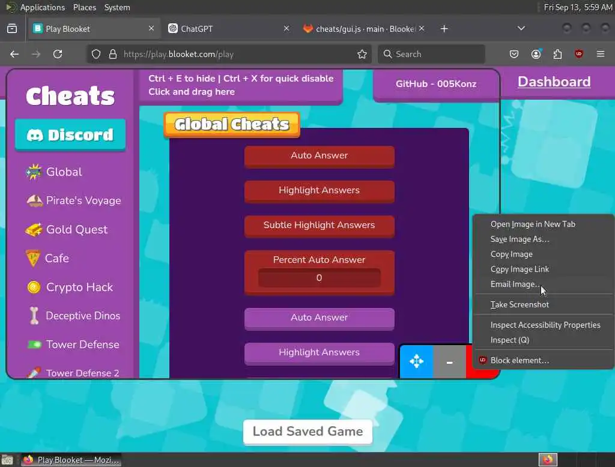
Task: Close the ChatGPT tab
Action: pyautogui.click(x=286, y=28)
